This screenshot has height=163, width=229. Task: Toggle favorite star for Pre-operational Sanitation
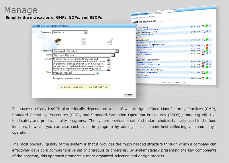(210, 67)
